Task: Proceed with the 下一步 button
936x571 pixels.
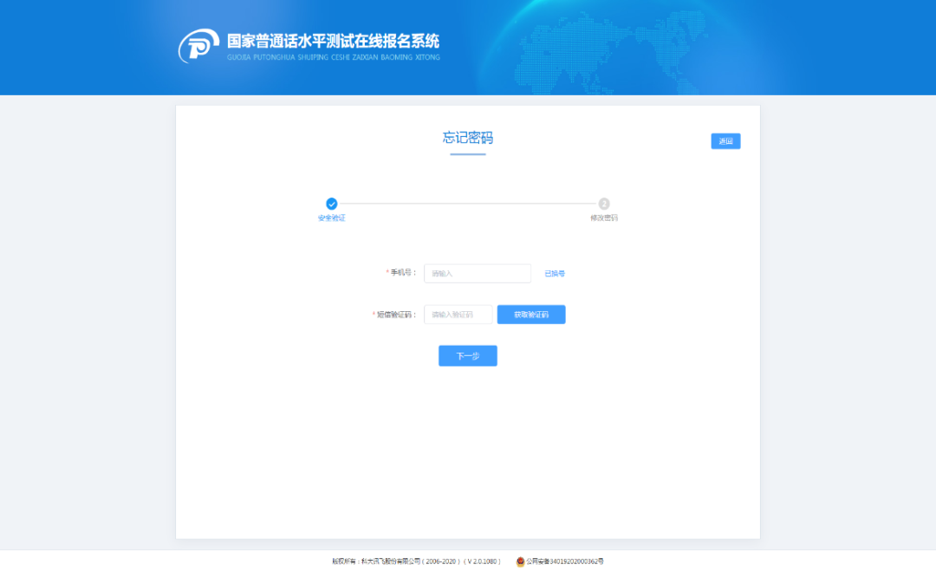Action: click(x=468, y=356)
